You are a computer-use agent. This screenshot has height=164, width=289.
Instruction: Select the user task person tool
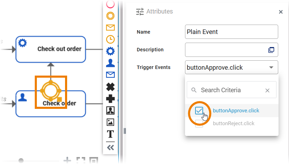click(110, 63)
